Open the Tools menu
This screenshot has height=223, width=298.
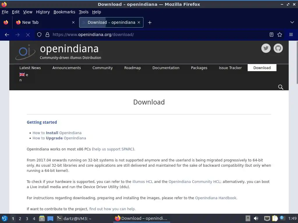click(x=84, y=12)
